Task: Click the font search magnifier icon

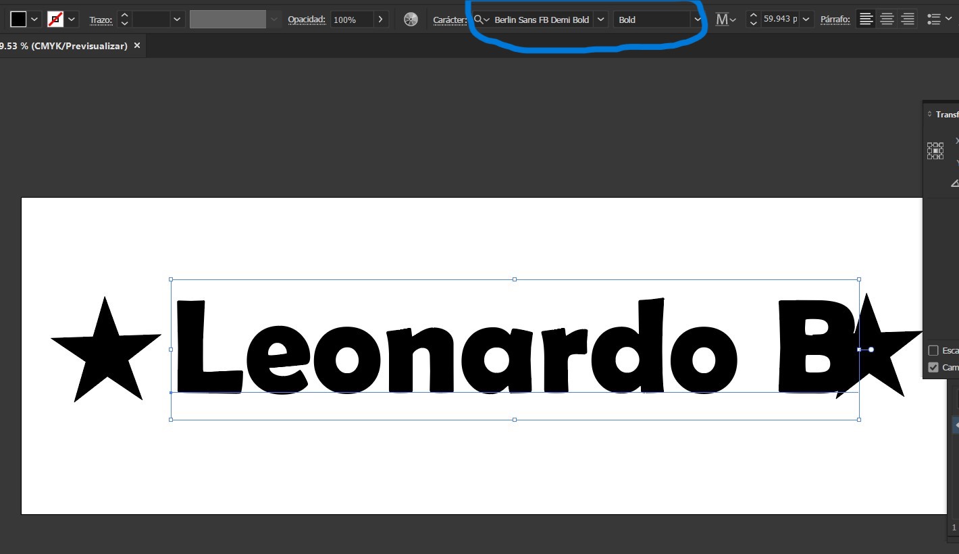Action: pyautogui.click(x=481, y=20)
